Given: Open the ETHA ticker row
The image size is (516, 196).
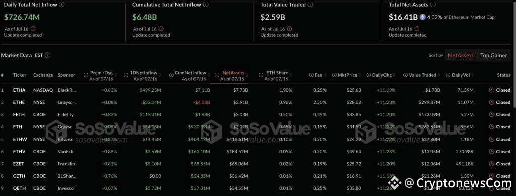Looking at the screenshot, I should coord(256,90).
